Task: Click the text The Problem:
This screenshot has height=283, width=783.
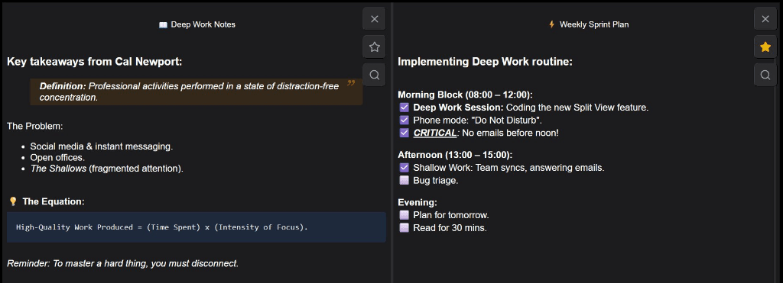Action: [35, 126]
